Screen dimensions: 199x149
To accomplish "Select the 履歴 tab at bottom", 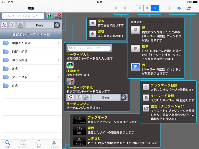I will pyautogui.click(x=39, y=144).
